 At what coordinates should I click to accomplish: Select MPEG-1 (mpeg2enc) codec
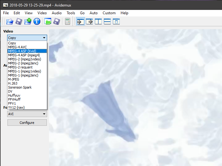[27, 75]
